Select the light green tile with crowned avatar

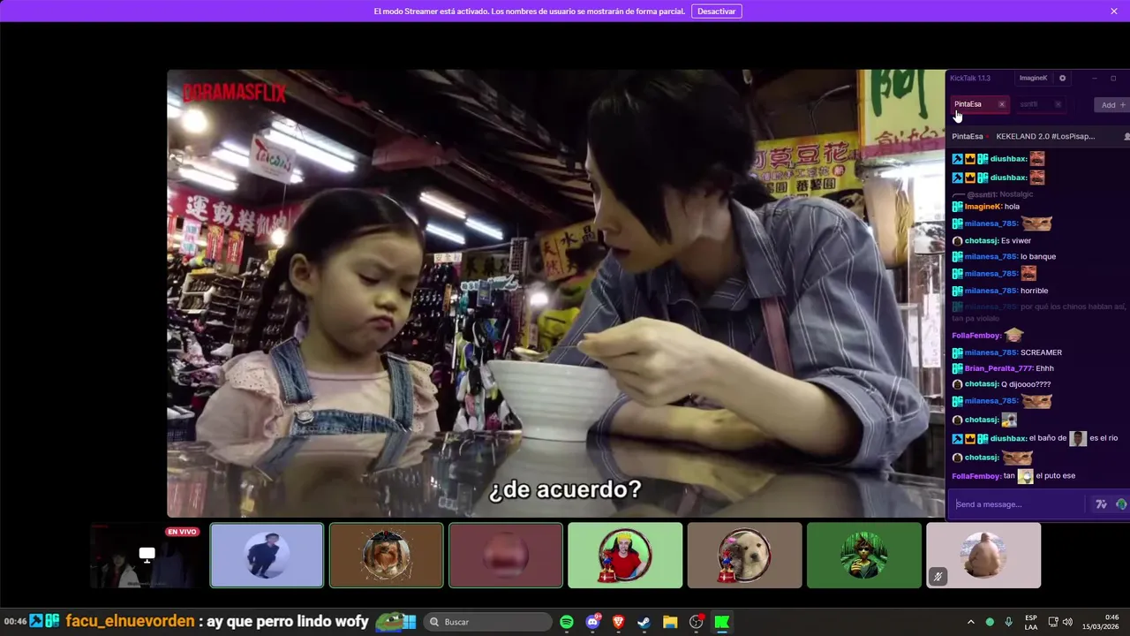coord(625,556)
